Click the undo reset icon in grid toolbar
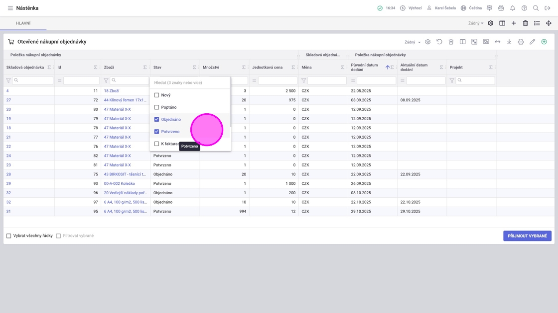This screenshot has width=558, height=313. pyautogui.click(x=439, y=42)
